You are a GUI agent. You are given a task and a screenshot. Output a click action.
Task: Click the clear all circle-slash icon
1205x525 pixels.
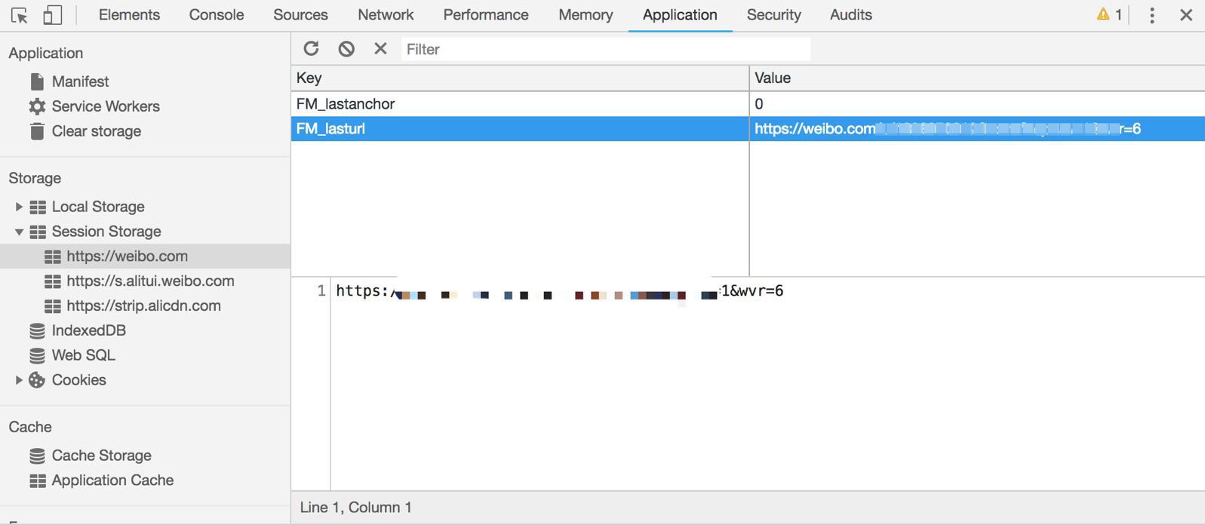pyautogui.click(x=346, y=49)
